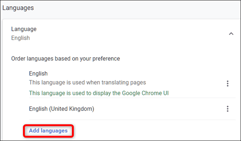Image resolution: width=241 pixels, height=141 pixels.
Task: Click the word 'Chrome' in the green message
Action: pos(152,93)
